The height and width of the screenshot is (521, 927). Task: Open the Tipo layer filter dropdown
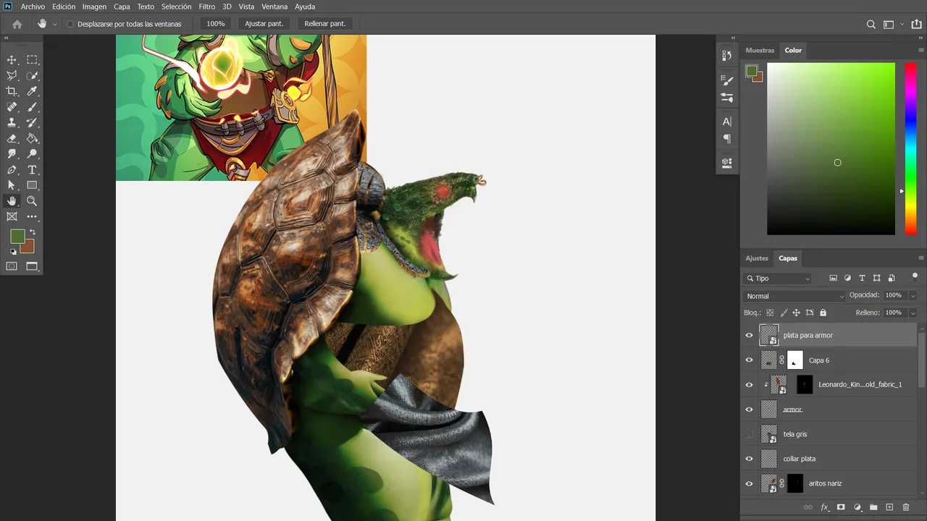pyautogui.click(x=778, y=279)
